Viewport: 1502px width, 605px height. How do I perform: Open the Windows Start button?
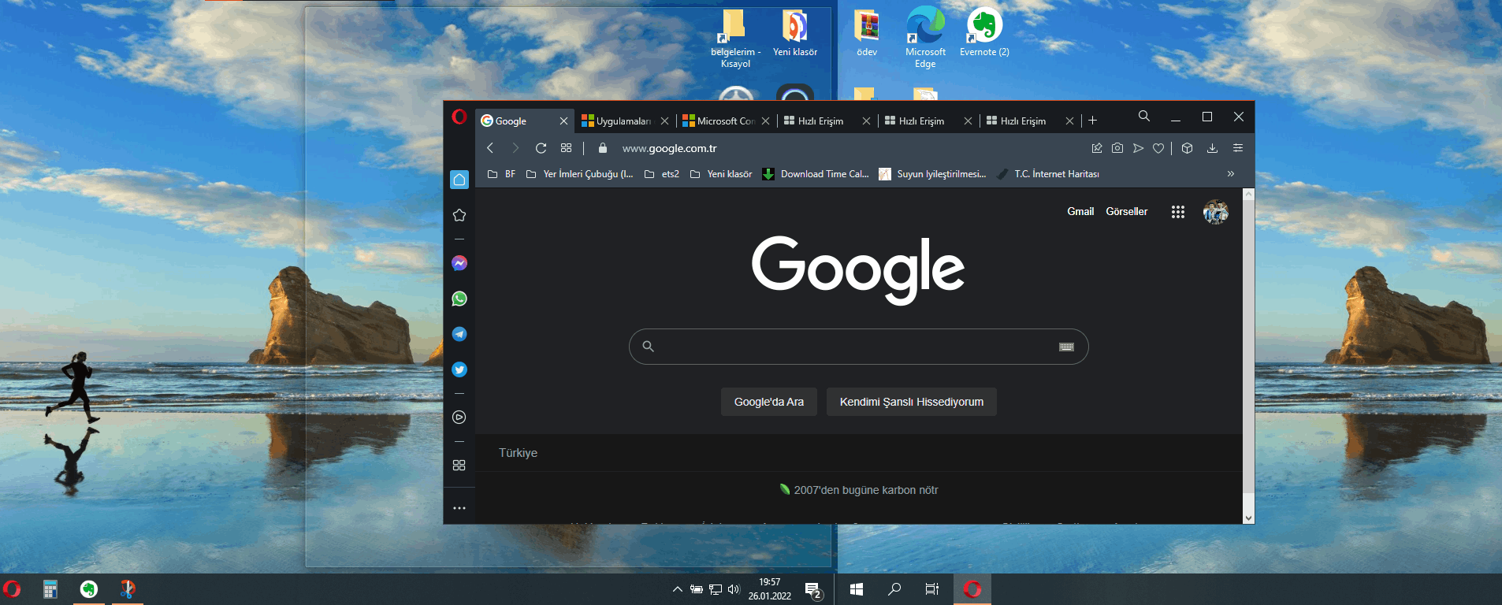[857, 589]
